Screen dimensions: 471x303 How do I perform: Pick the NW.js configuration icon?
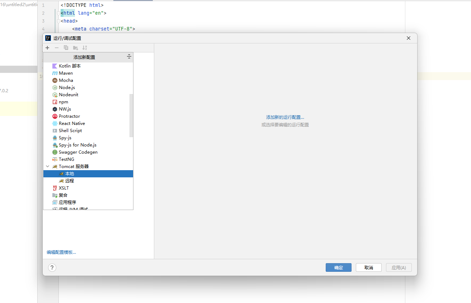55,109
